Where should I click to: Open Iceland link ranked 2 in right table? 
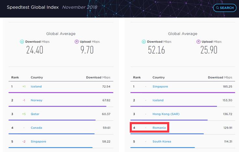[x=158, y=100]
